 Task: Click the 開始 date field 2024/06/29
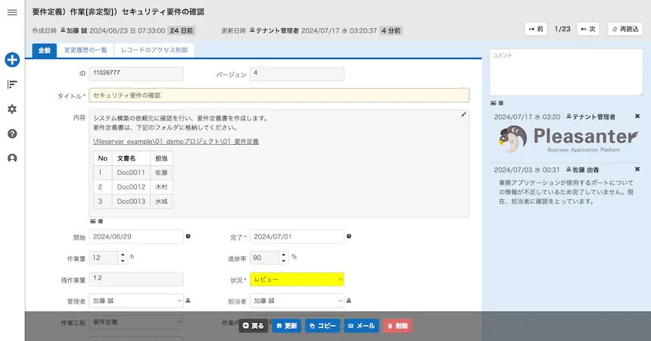136,236
